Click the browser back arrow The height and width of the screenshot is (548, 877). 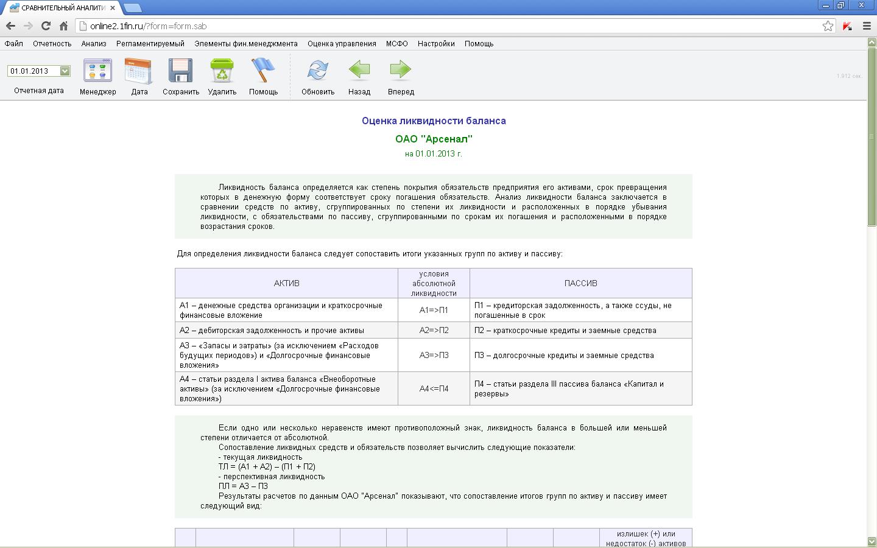click(10, 26)
